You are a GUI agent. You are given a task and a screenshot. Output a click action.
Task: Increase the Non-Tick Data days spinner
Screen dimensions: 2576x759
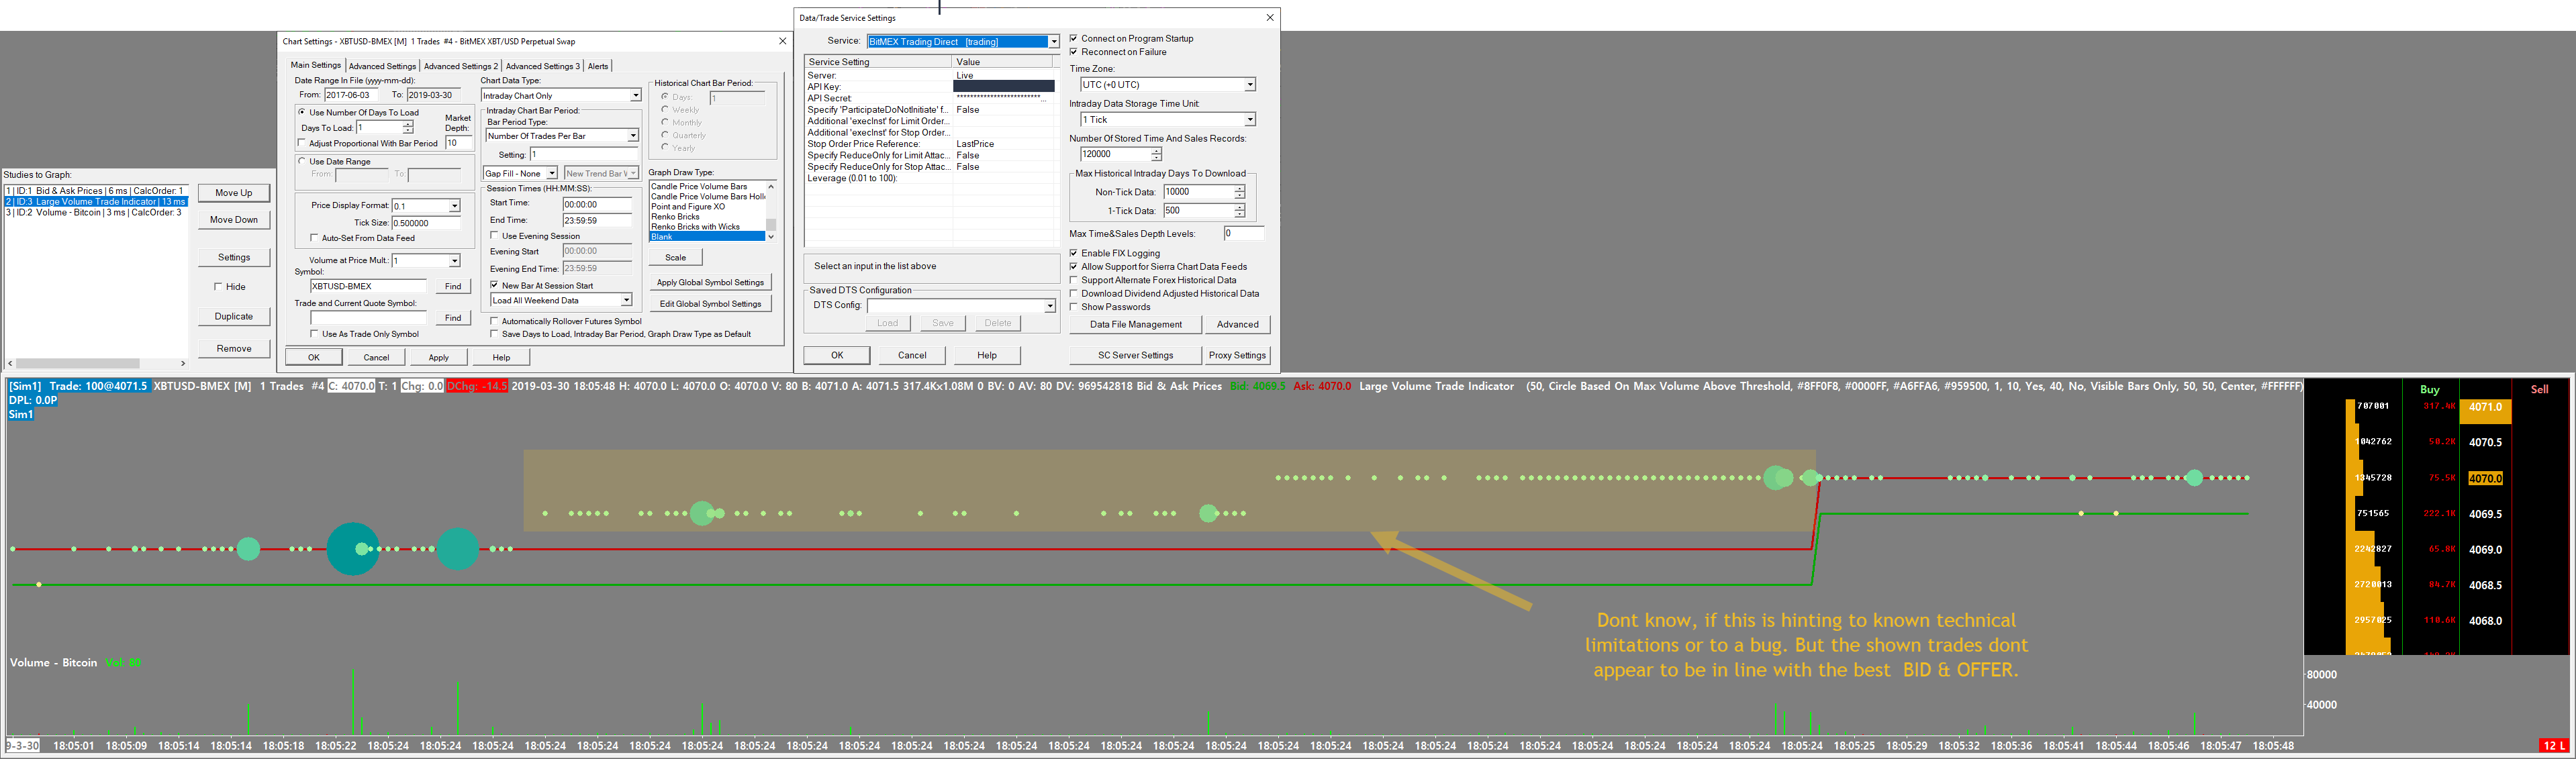coord(1239,188)
